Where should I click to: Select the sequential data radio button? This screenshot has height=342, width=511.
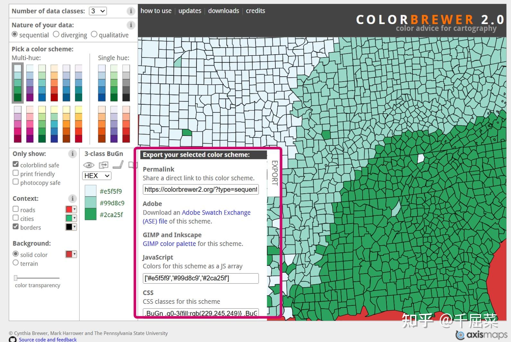[x=15, y=34]
